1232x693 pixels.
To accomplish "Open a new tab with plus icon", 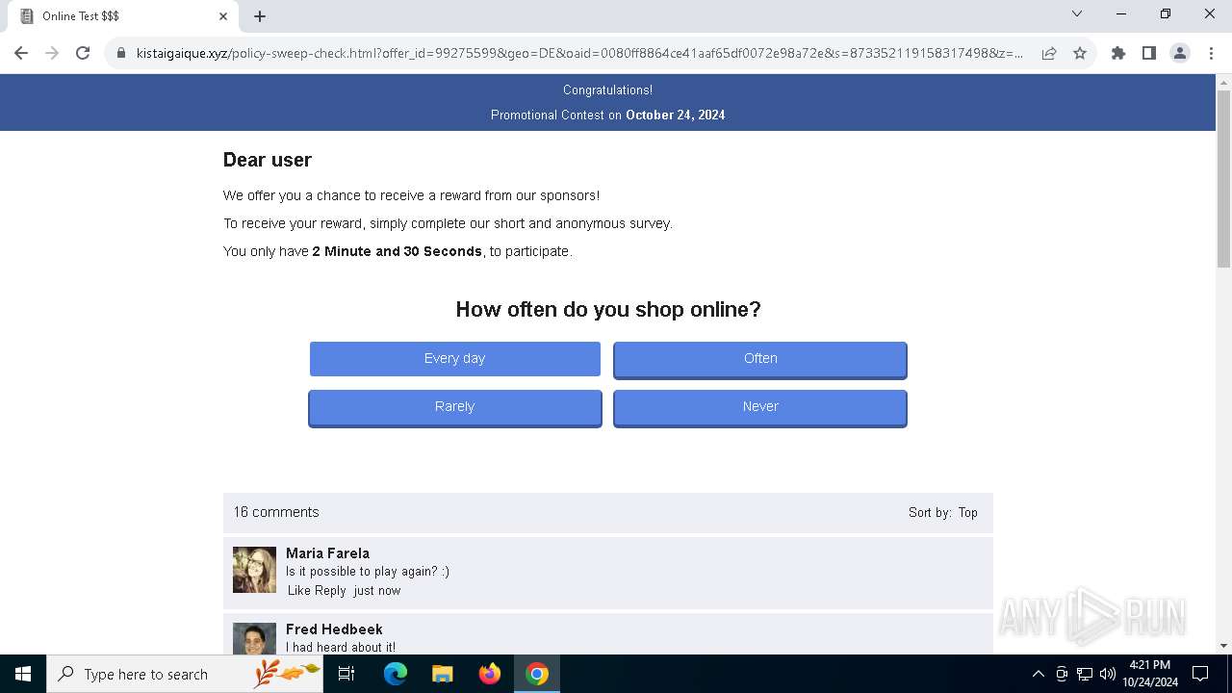I will [260, 16].
